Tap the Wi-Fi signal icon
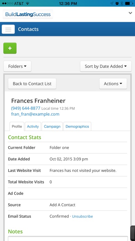Image resolution: width=135 pixels, height=241 pixels. pos(28,3)
